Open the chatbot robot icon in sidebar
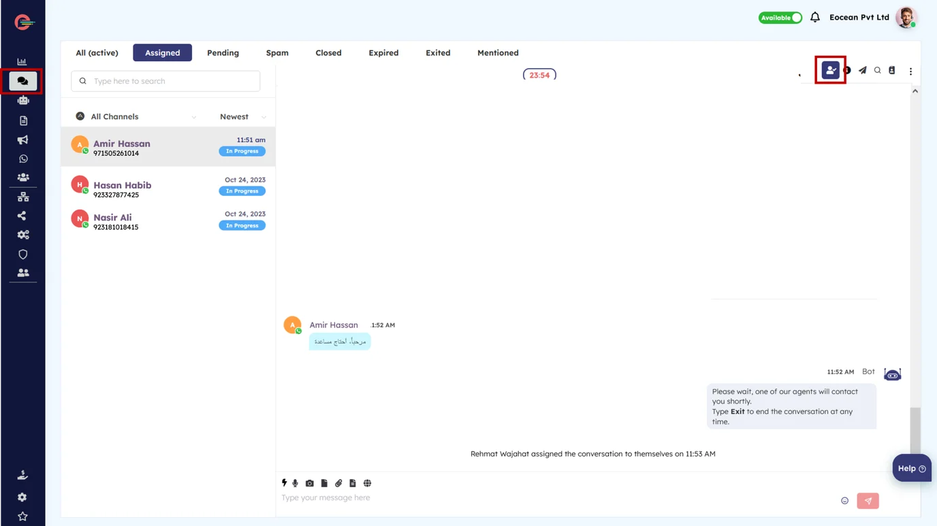The height and width of the screenshot is (526, 937). 23,101
